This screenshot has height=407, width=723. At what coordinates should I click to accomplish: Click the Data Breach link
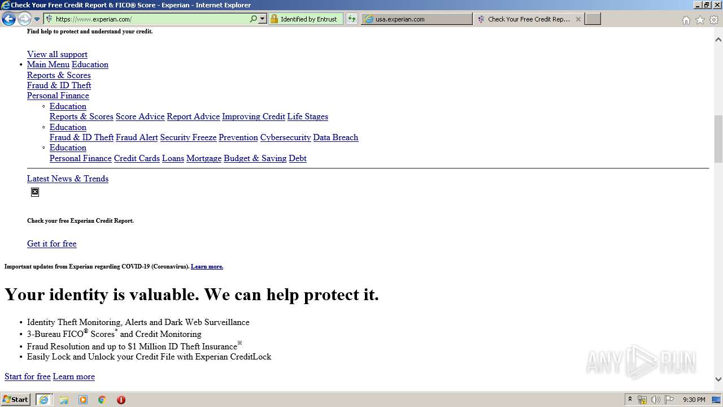point(336,137)
